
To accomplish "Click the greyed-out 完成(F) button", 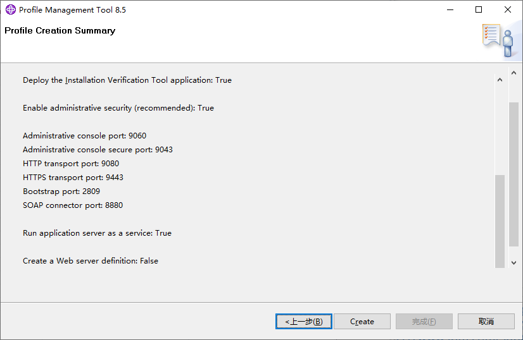I will coord(424,322).
